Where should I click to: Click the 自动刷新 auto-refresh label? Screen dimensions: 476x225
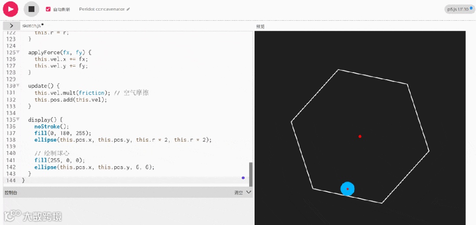tap(61, 9)
